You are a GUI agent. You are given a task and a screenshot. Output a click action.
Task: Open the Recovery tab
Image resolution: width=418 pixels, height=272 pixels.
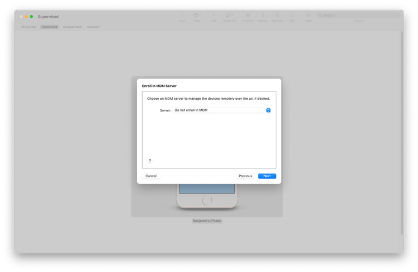pos(93,27)
